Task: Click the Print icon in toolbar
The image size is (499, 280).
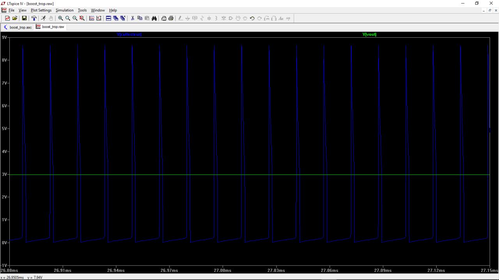Action: click(x=171, y=18)
